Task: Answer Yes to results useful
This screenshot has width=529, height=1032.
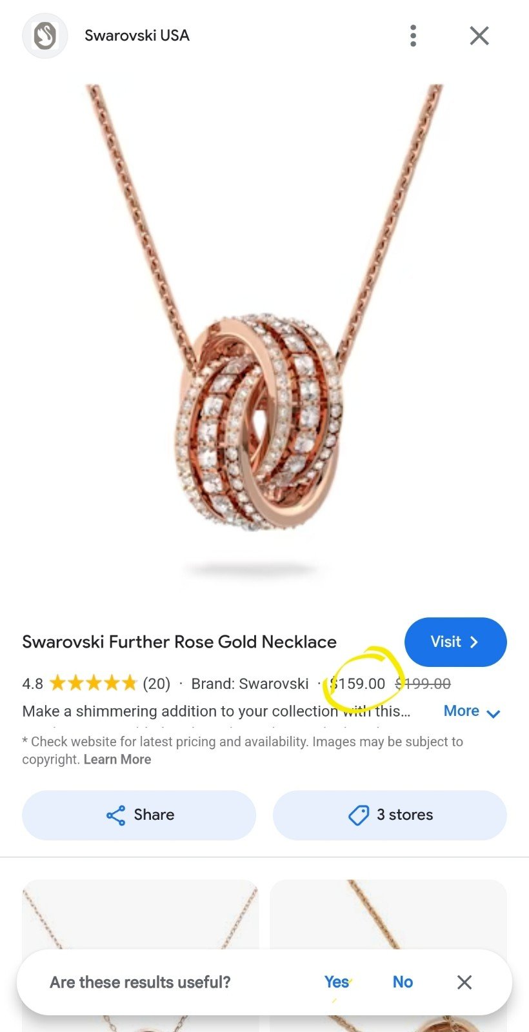Action: pos(337,982)
